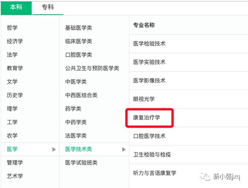Select 经济学 category
Screen dimensions: 248x188
(x=15, y=41)
